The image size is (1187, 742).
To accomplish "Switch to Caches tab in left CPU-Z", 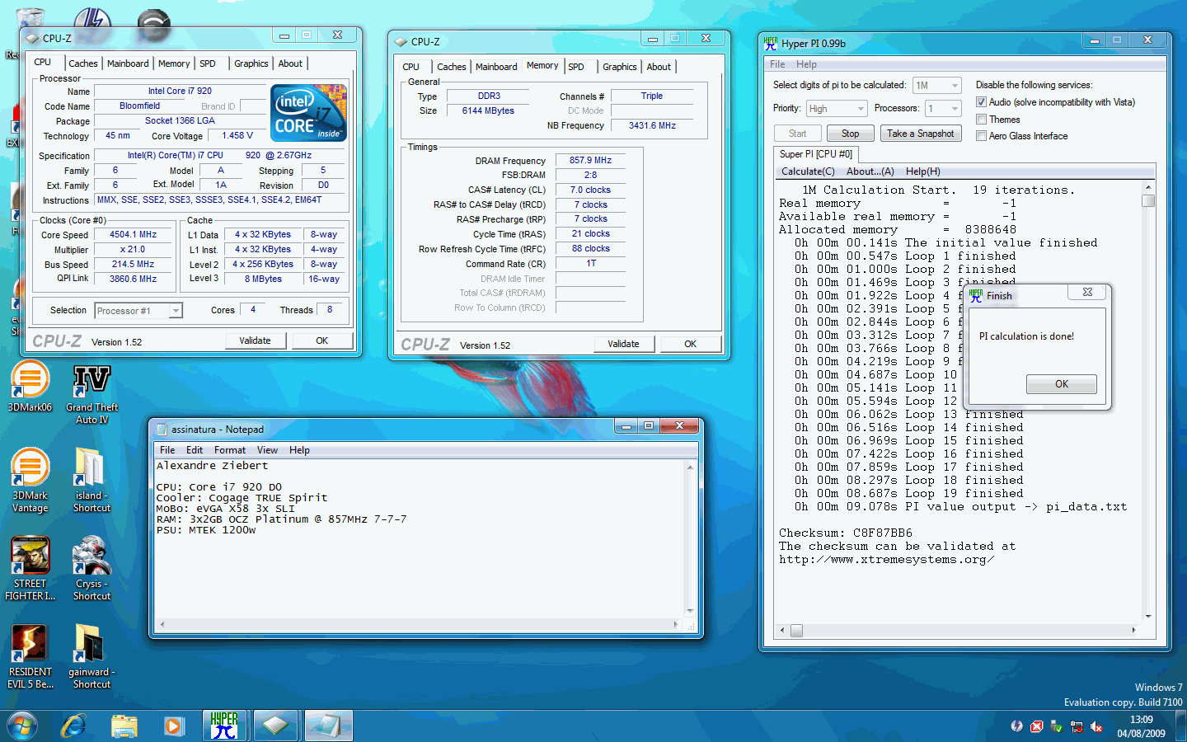I will click(x=82, y=63).
